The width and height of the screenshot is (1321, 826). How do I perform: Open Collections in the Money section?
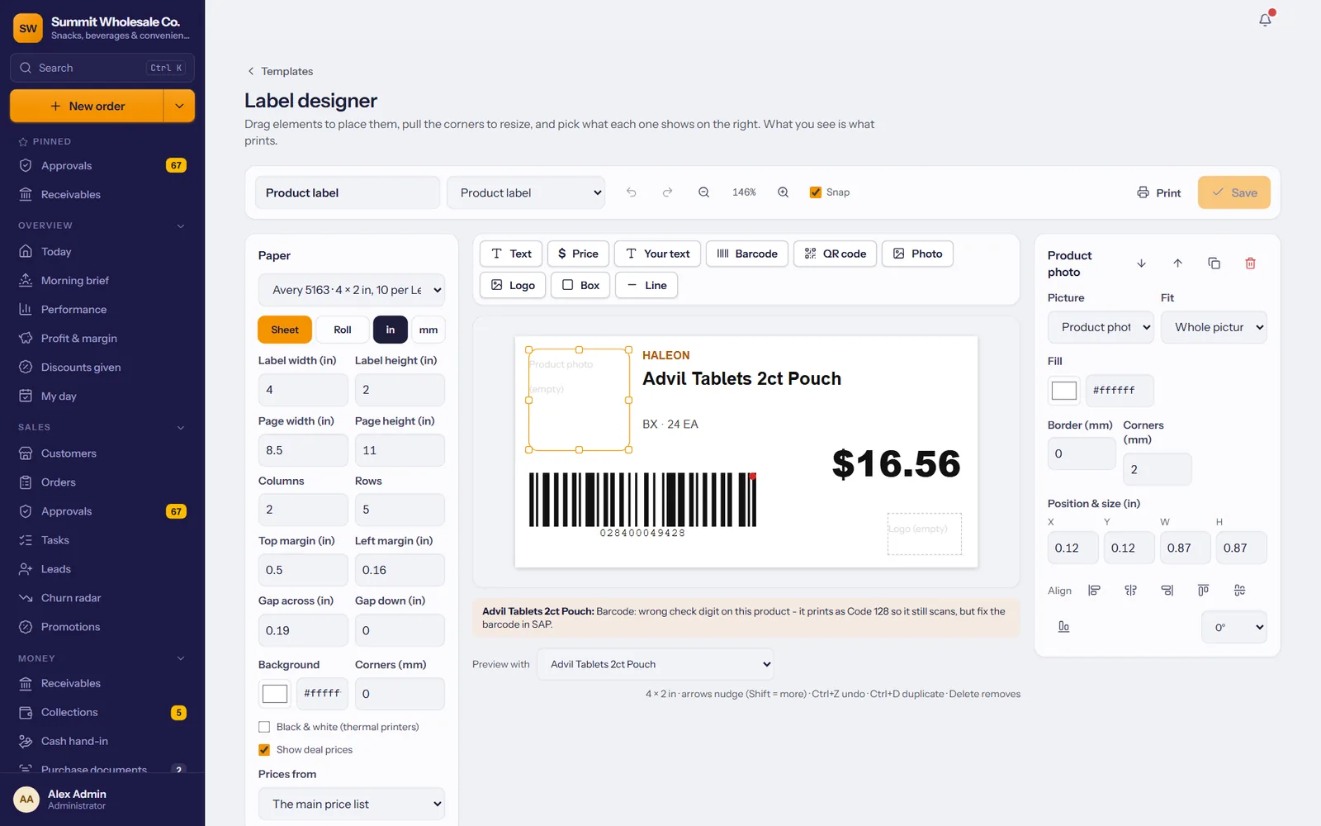tap(69, 712)
